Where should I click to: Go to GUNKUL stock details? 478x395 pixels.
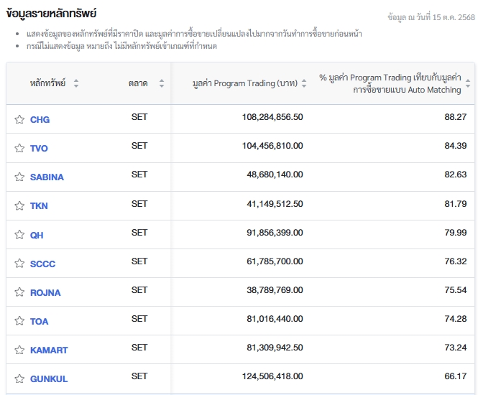[x=48, y=378]
